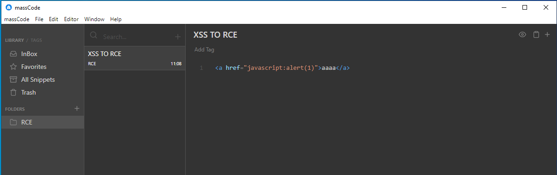Switch to the TAGS sidebar tab
This screenshot has height=175, width=557.
pyautogui.click(x=36, y=40)
